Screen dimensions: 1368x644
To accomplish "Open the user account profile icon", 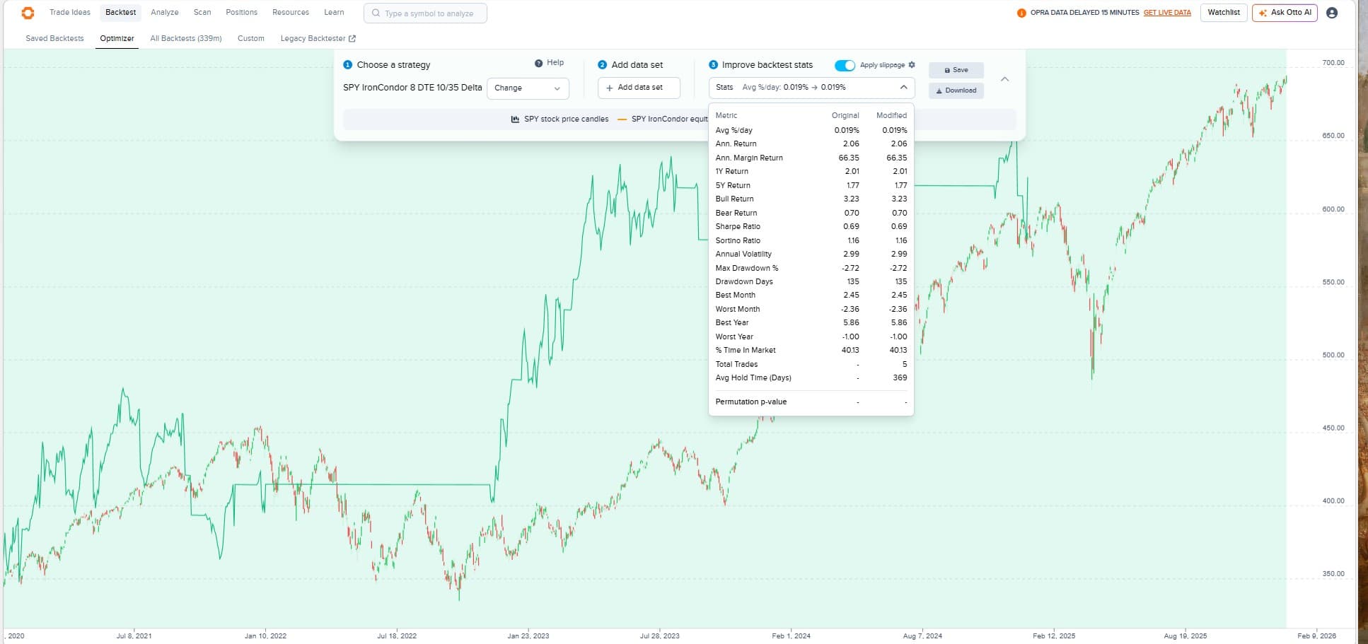I will [x=1332, y=13].
